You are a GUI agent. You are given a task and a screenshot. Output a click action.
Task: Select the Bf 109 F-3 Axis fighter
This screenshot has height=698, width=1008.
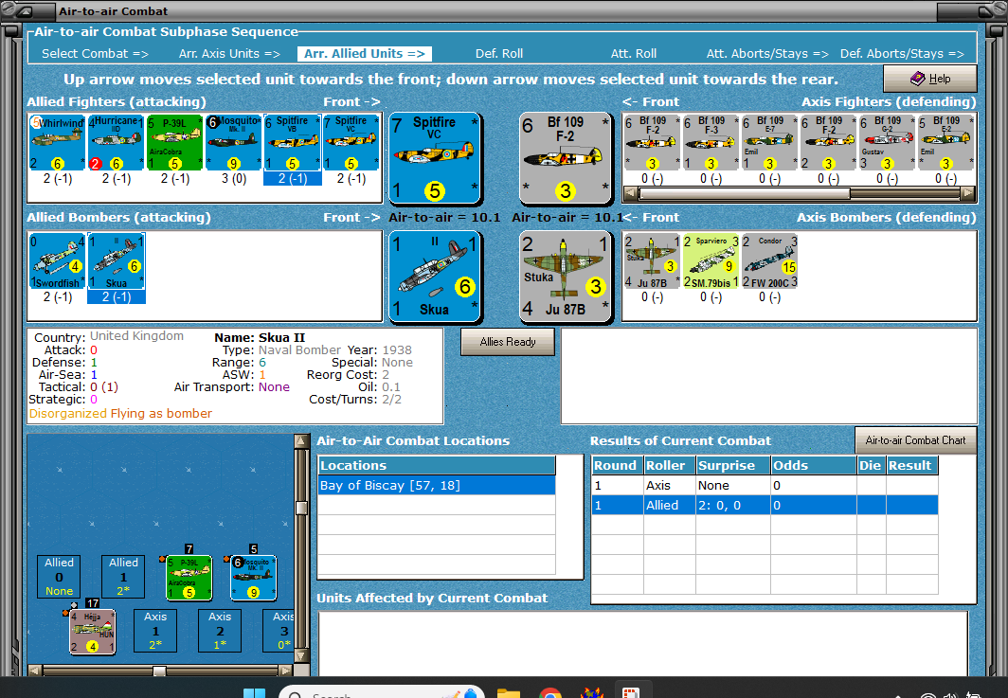pyautogui.click(x=711, y=143)
